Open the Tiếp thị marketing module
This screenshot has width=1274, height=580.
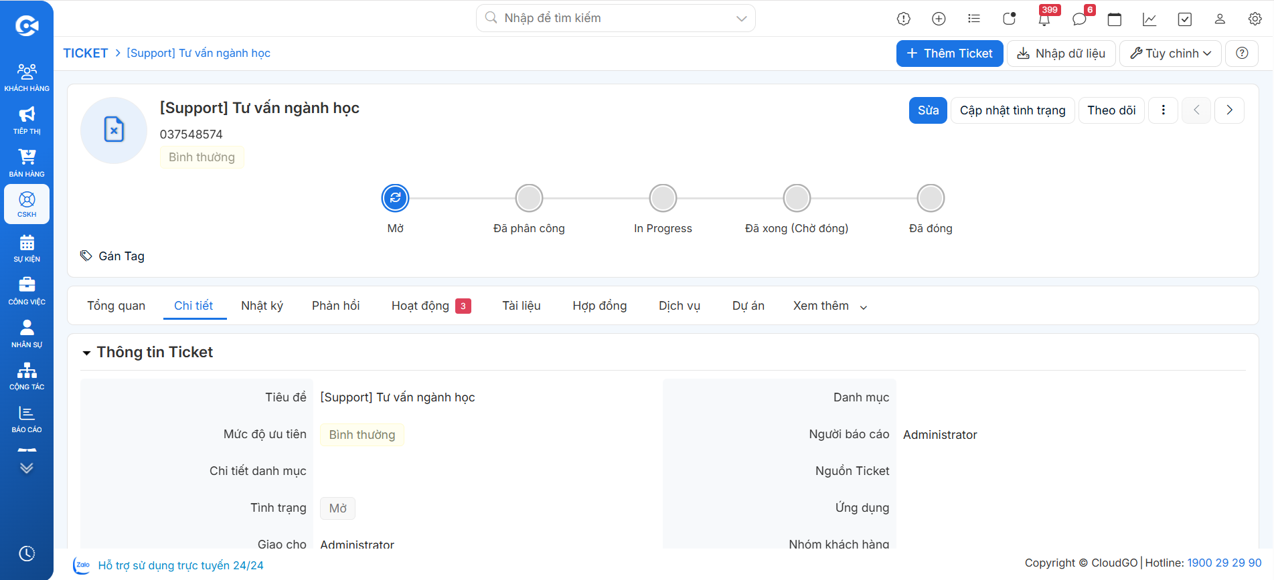27,120
